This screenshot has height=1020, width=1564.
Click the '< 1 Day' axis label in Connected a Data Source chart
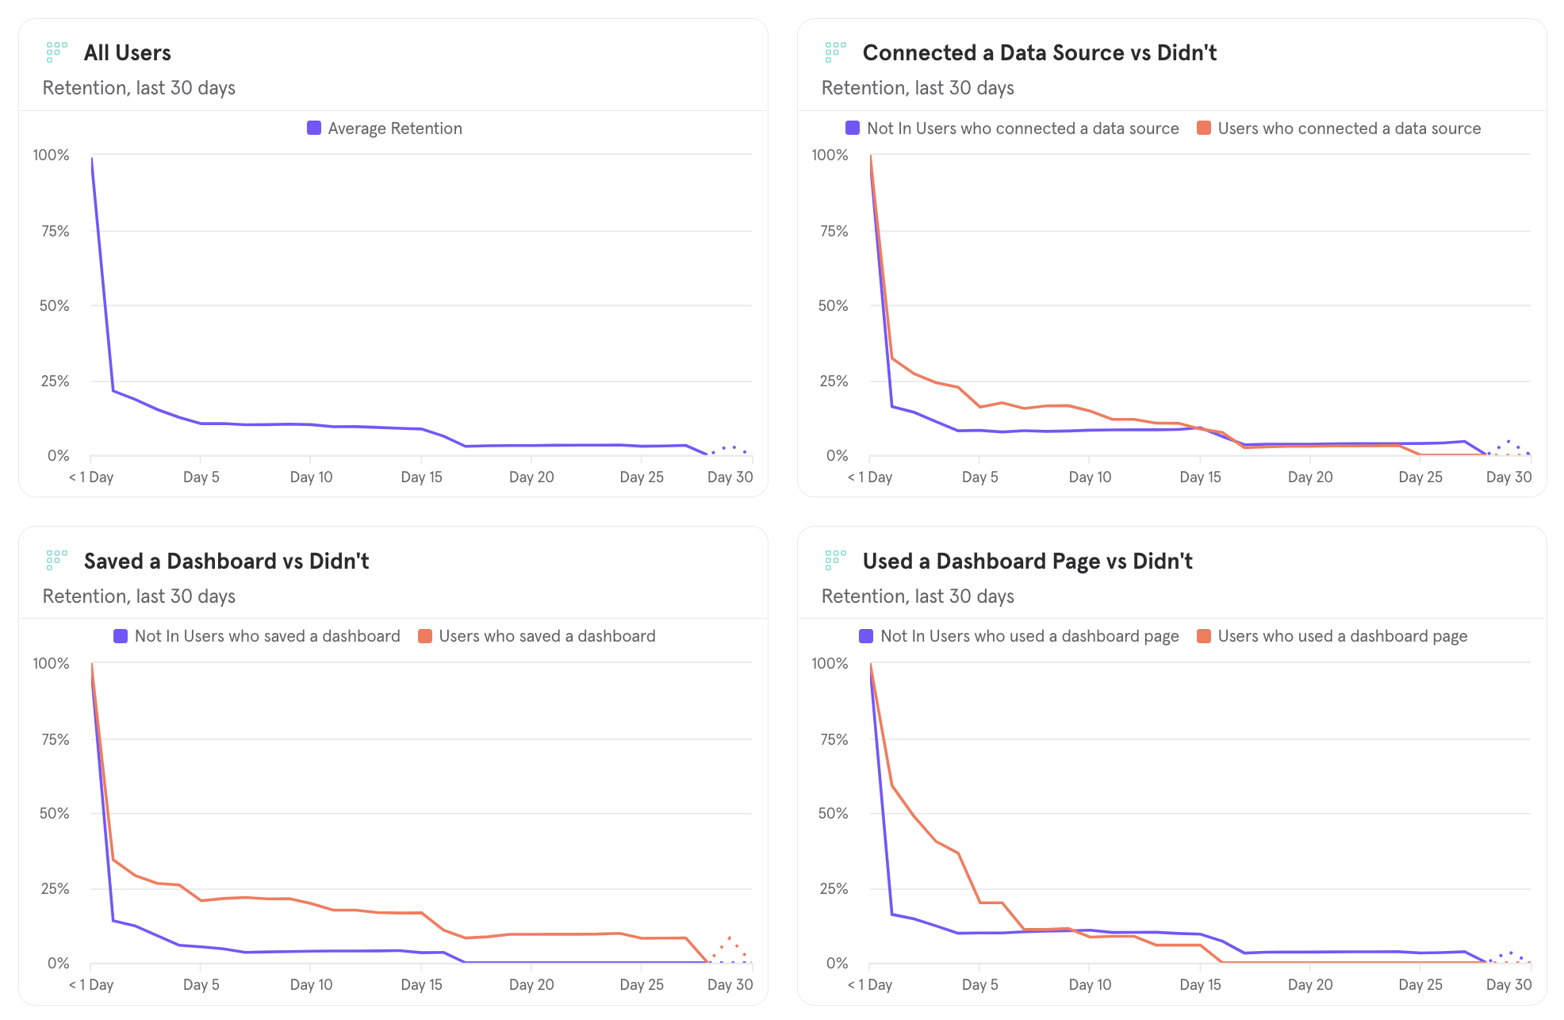click(870, 477)
